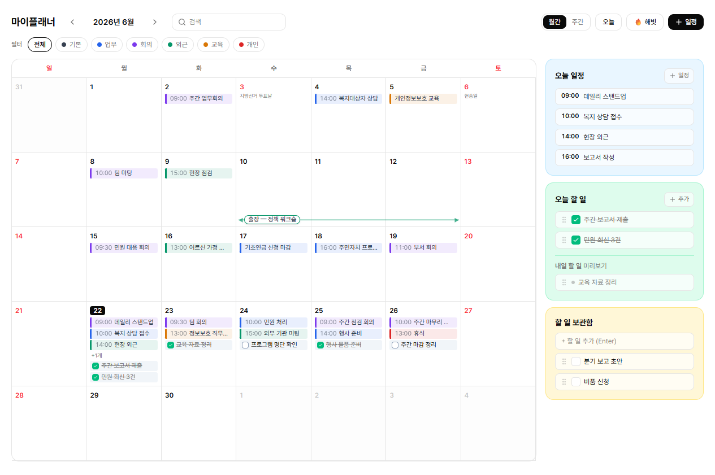Open 15:00 현장 점검 event on June 9
The image size is (715, 475).
pos(198,173)
